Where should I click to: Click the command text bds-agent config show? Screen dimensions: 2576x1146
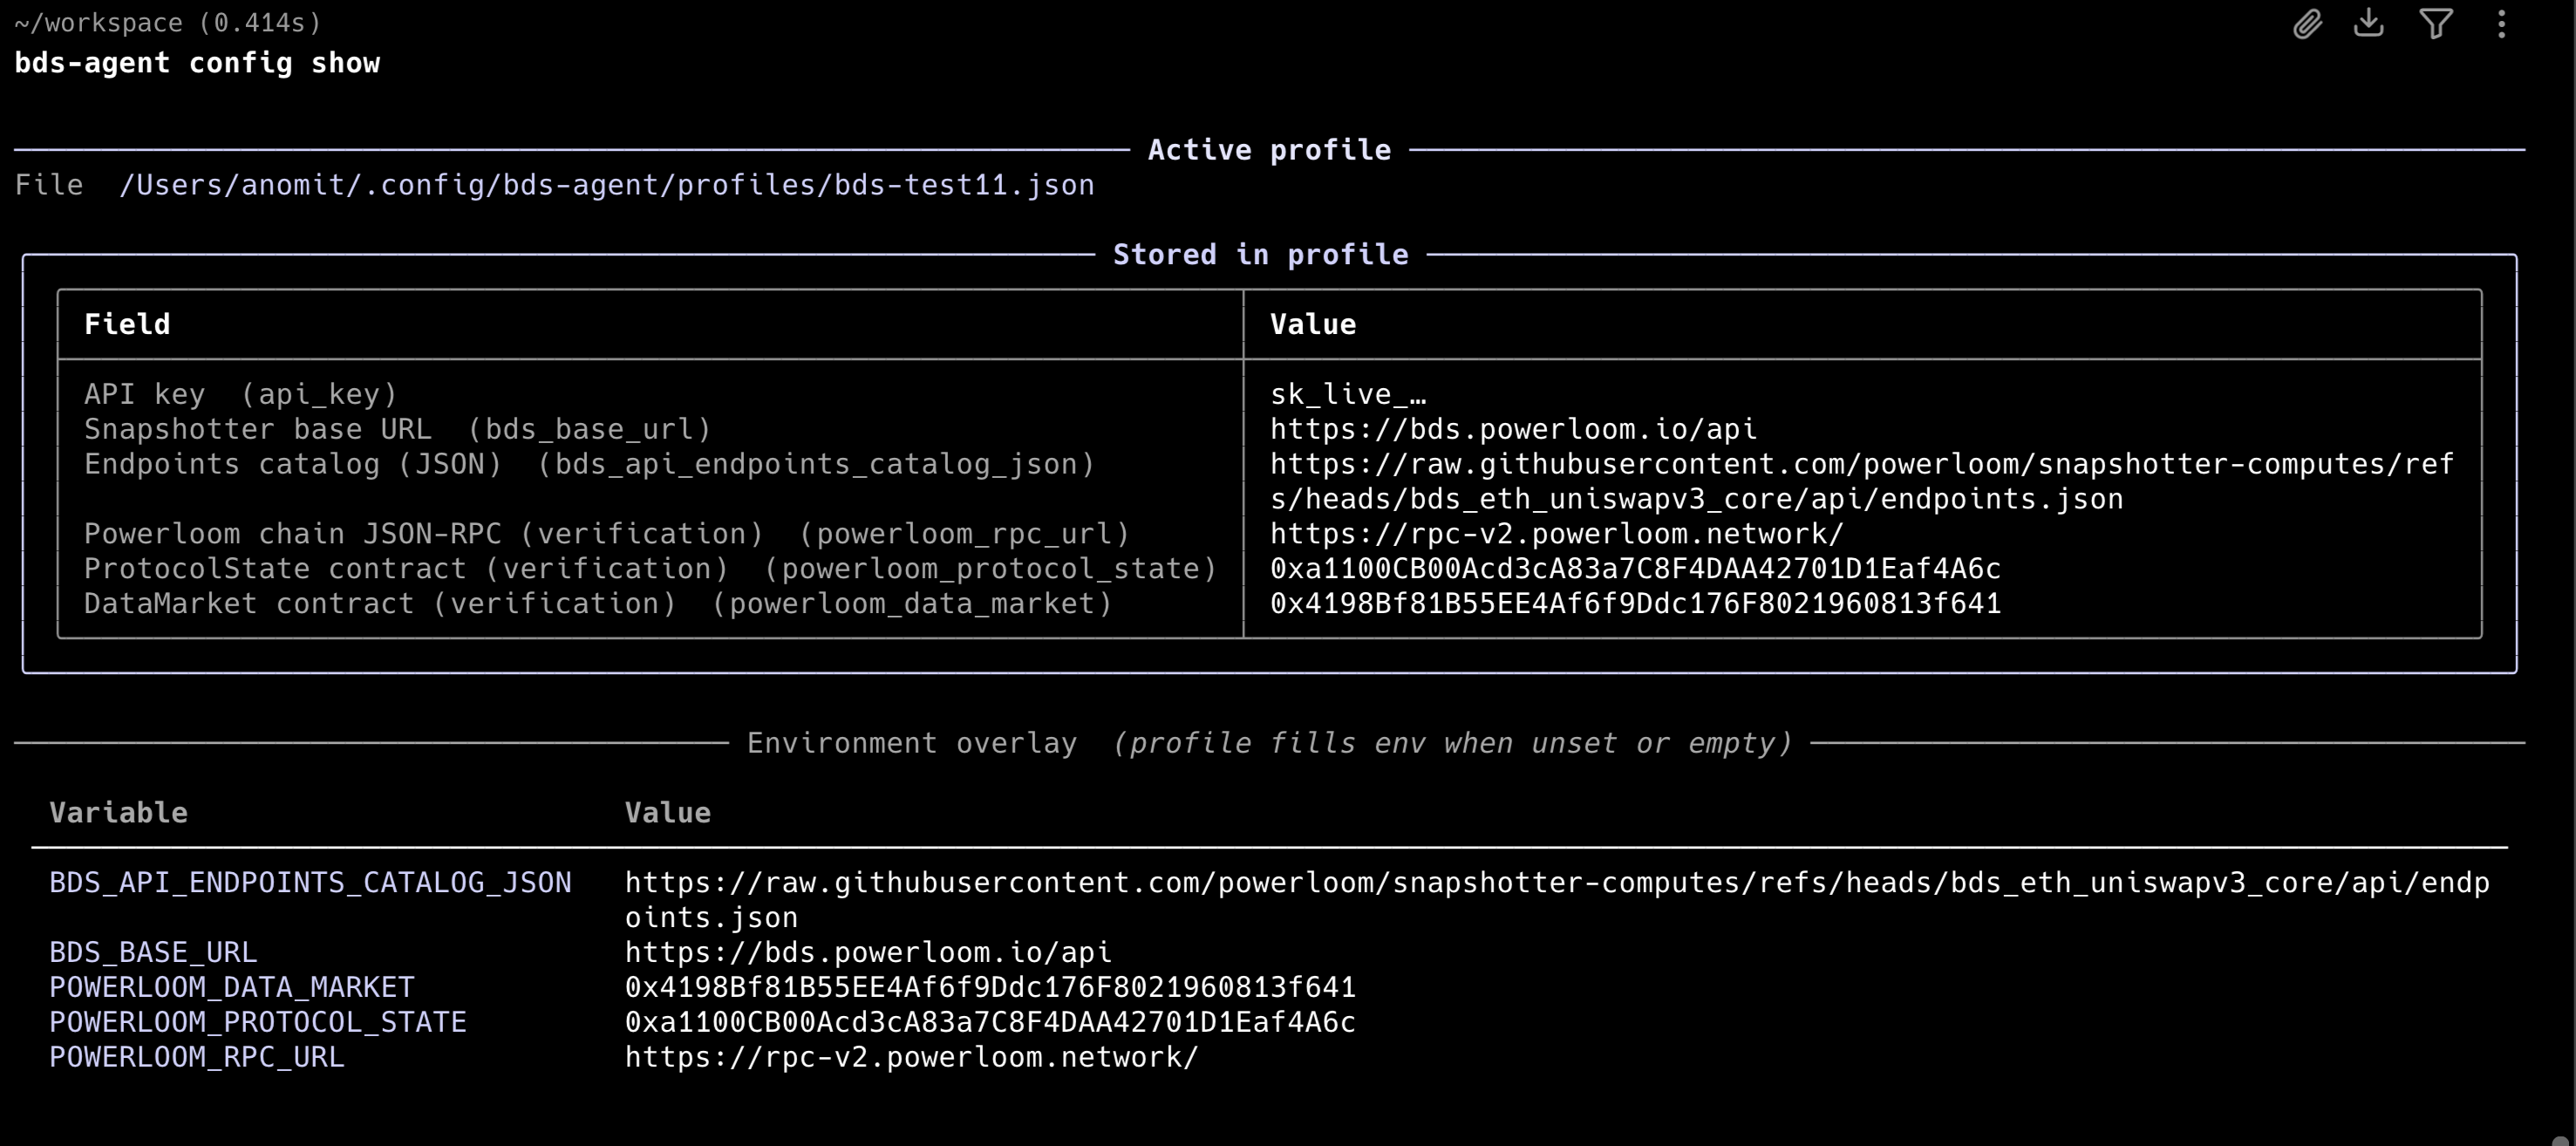[x=197, y=63]
